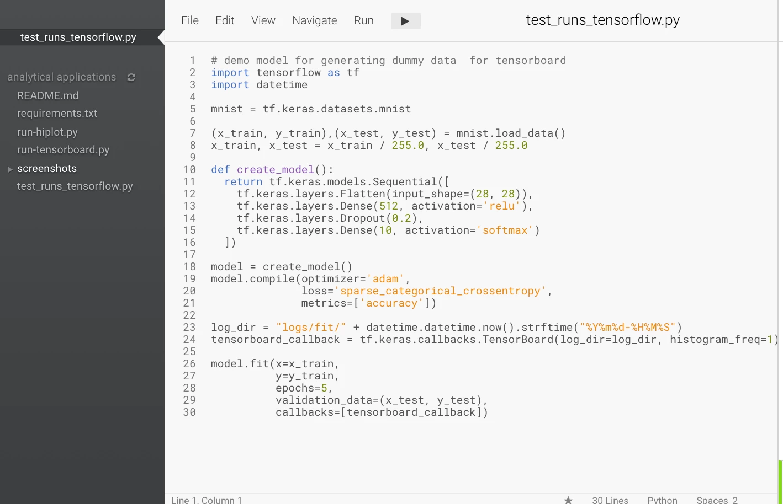
Task: Expand the screenshots folder
Action: point(10,169)
